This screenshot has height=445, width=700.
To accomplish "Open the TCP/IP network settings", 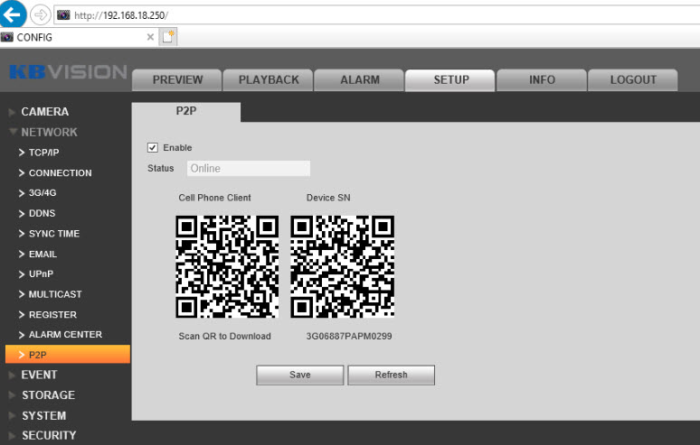I will (43, 153).
